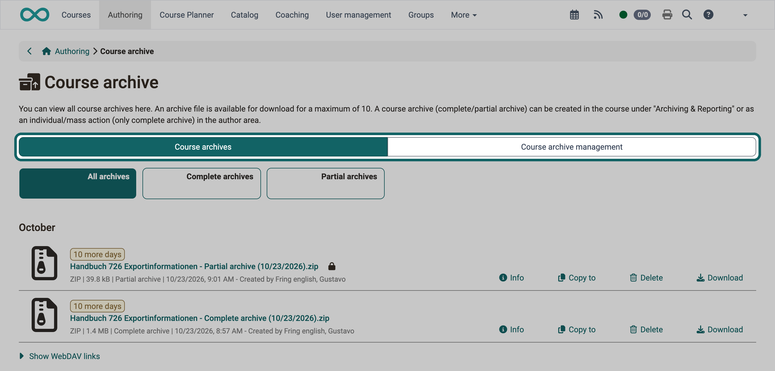Open the user menu caret
The image size is (775, 371).
[745, 15]
